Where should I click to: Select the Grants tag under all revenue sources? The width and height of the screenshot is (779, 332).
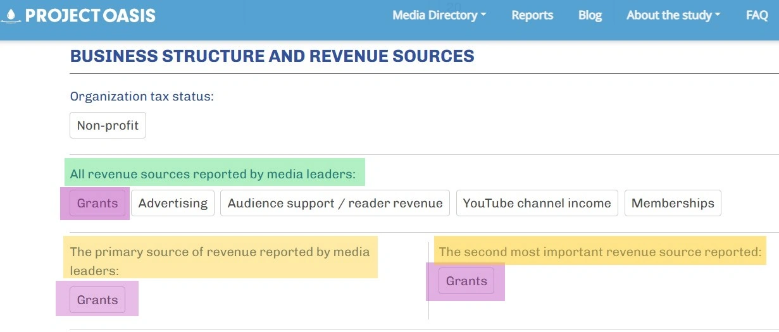pos(97,203)
